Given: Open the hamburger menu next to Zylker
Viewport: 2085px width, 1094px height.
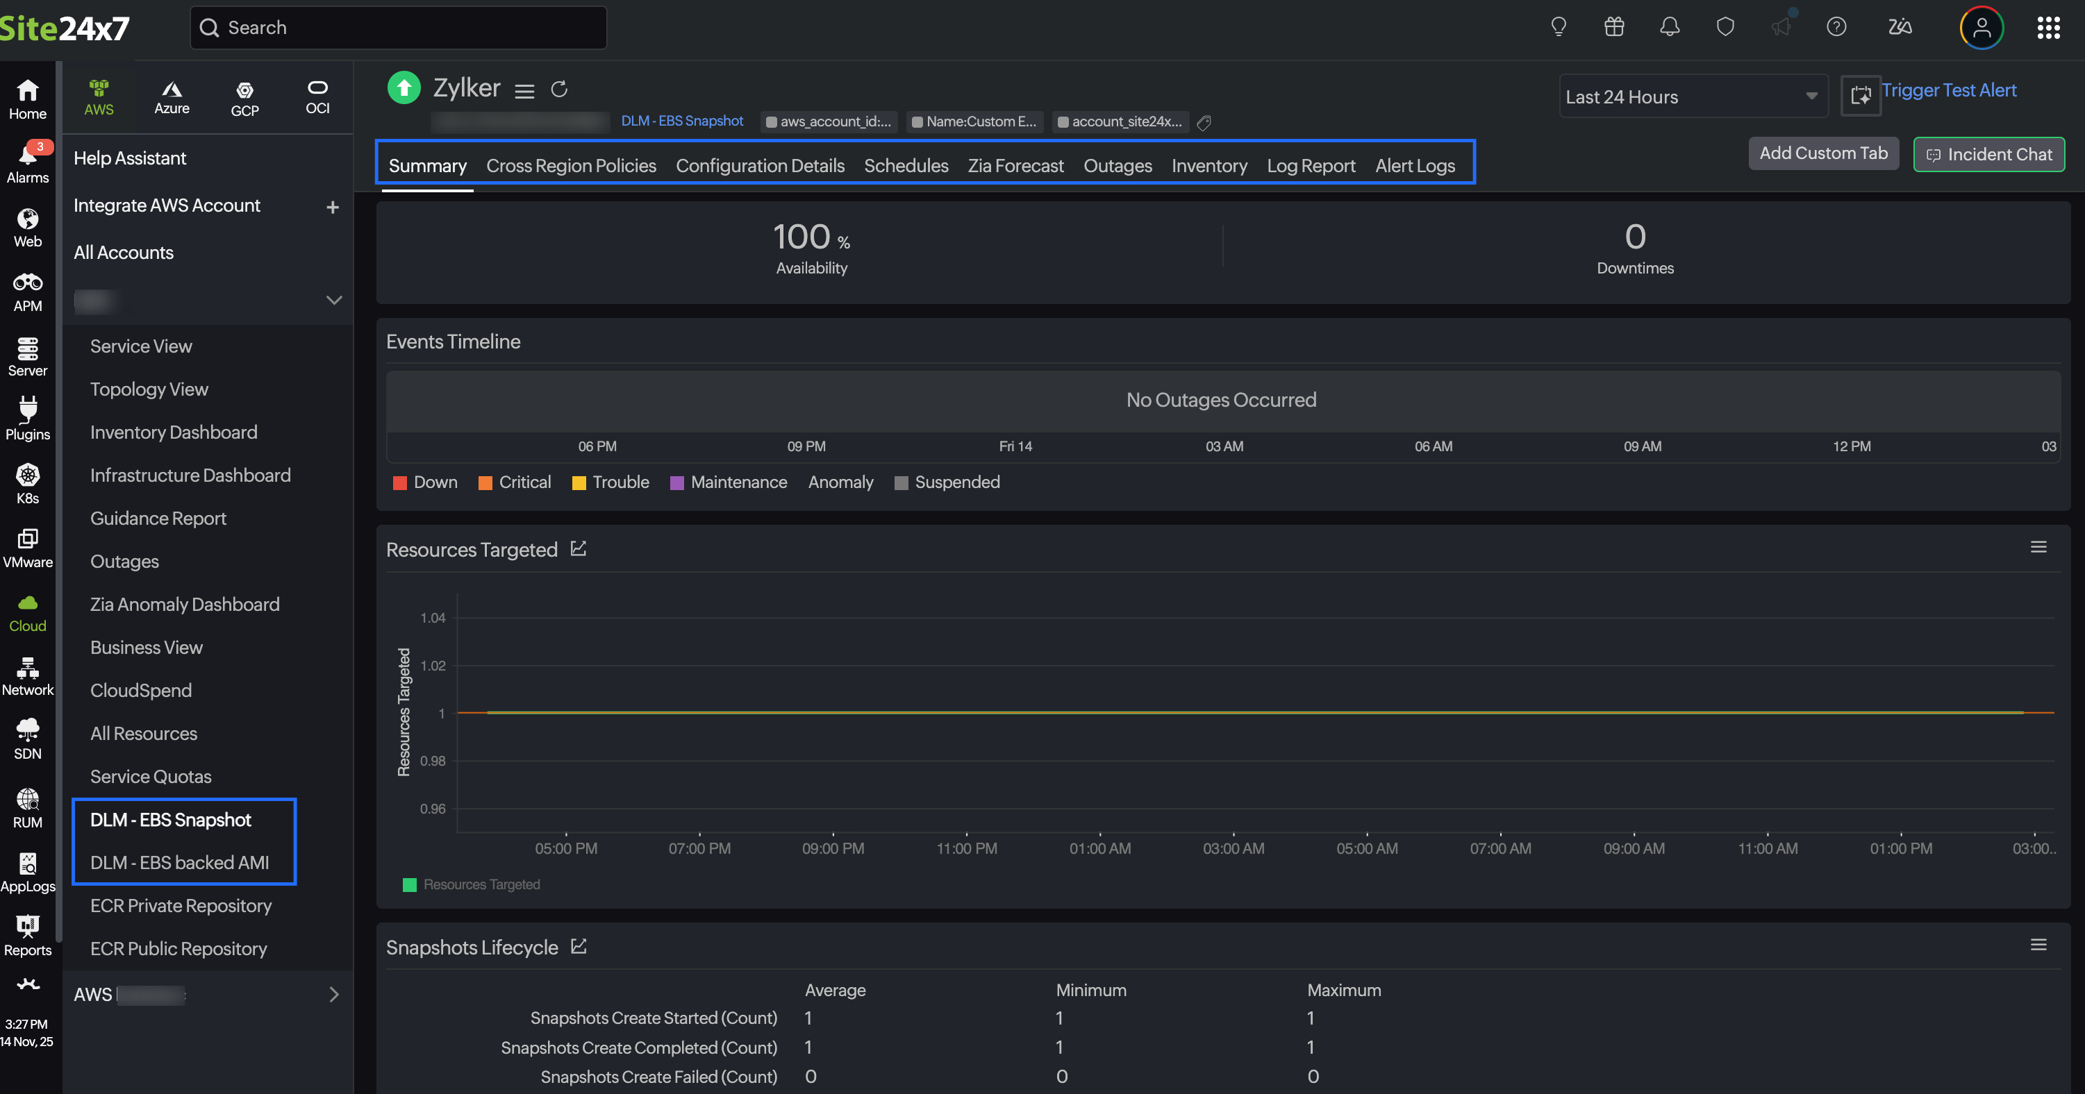Looking at the screenshot, I should click(x=524, y=91).
